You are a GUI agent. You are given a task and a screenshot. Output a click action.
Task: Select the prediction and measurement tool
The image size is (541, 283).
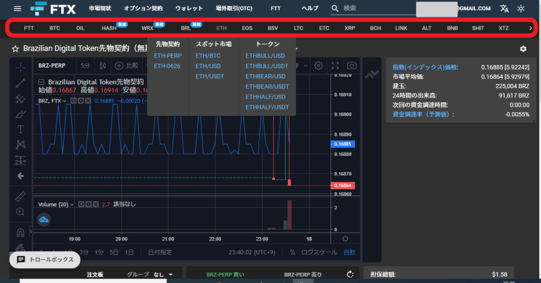21,160
